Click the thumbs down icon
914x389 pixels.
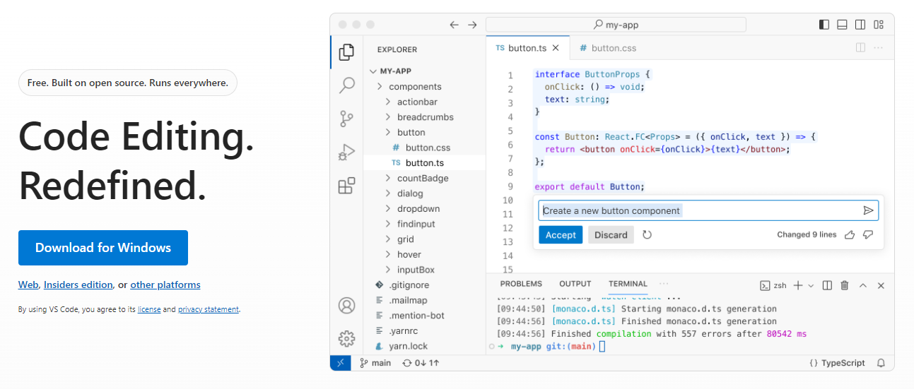pyautogui.click(x=868, y=234)
